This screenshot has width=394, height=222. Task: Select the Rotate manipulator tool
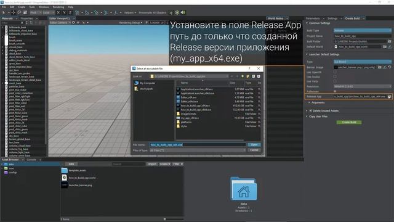click(19, 12)
